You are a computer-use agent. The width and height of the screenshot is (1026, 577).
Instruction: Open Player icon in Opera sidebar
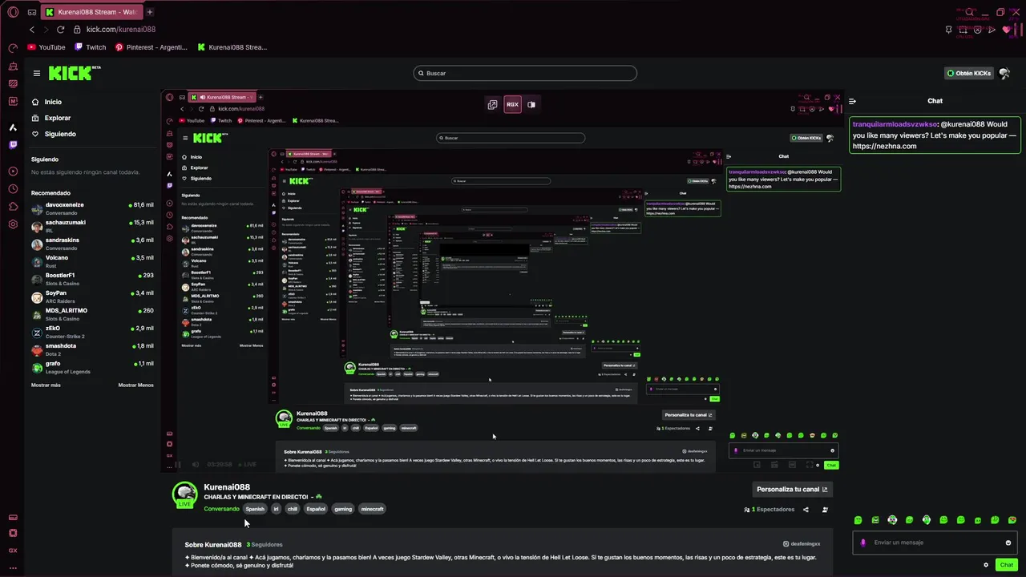pos(13,171)
